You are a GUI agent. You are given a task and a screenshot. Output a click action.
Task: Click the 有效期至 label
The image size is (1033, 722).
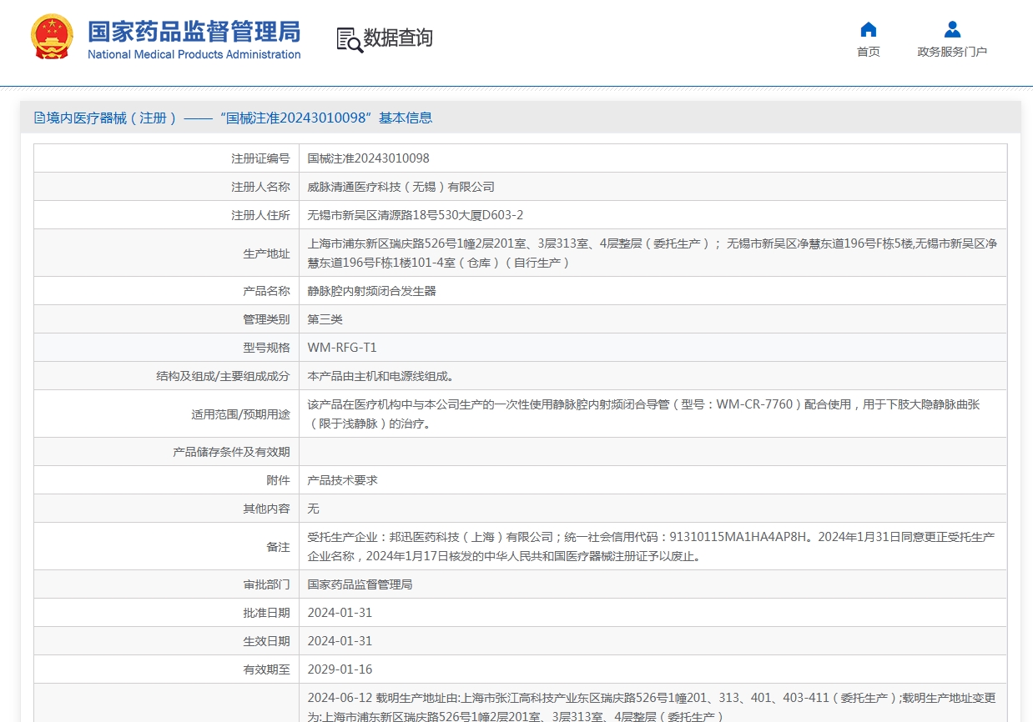[267, 669]
